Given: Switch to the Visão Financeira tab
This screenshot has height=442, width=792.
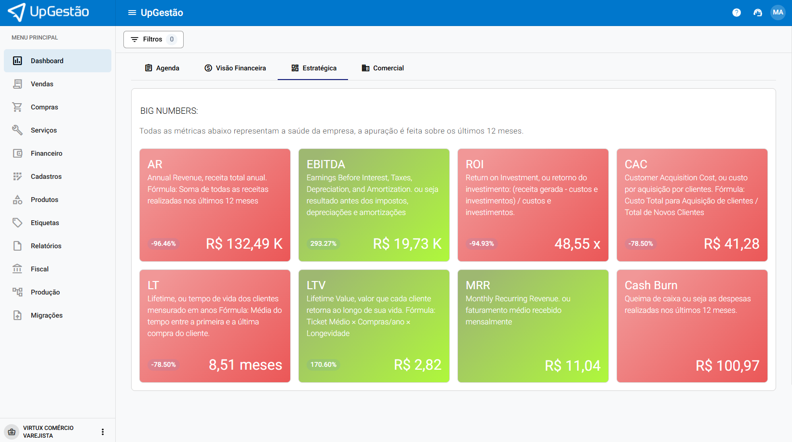Looking at the screenshot, I should coord(235,68).
